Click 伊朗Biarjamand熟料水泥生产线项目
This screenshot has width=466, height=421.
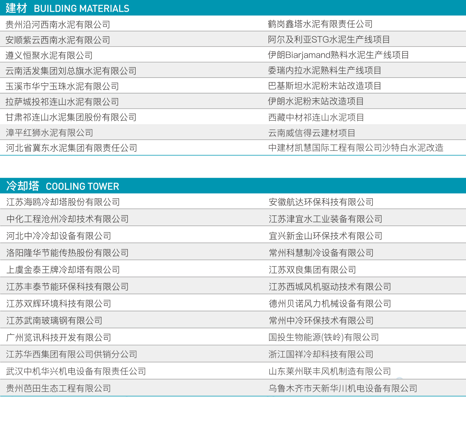pos(339,55)
